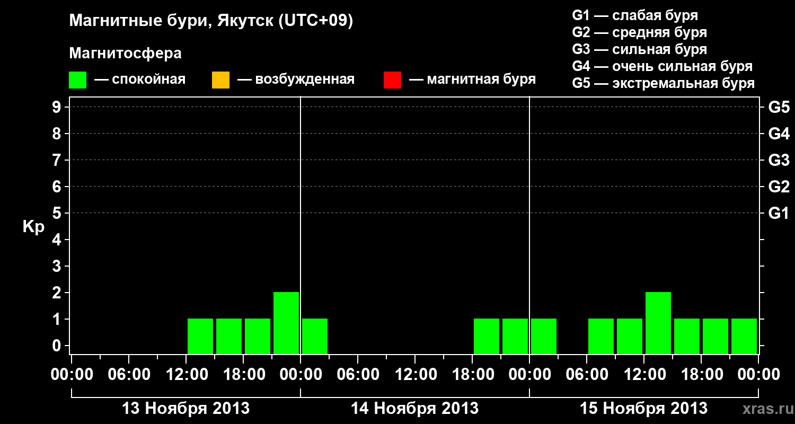Screen dimensions: 795x424
Task: Click the '— спокойная' legend label
Action: (x=140, y=80)
